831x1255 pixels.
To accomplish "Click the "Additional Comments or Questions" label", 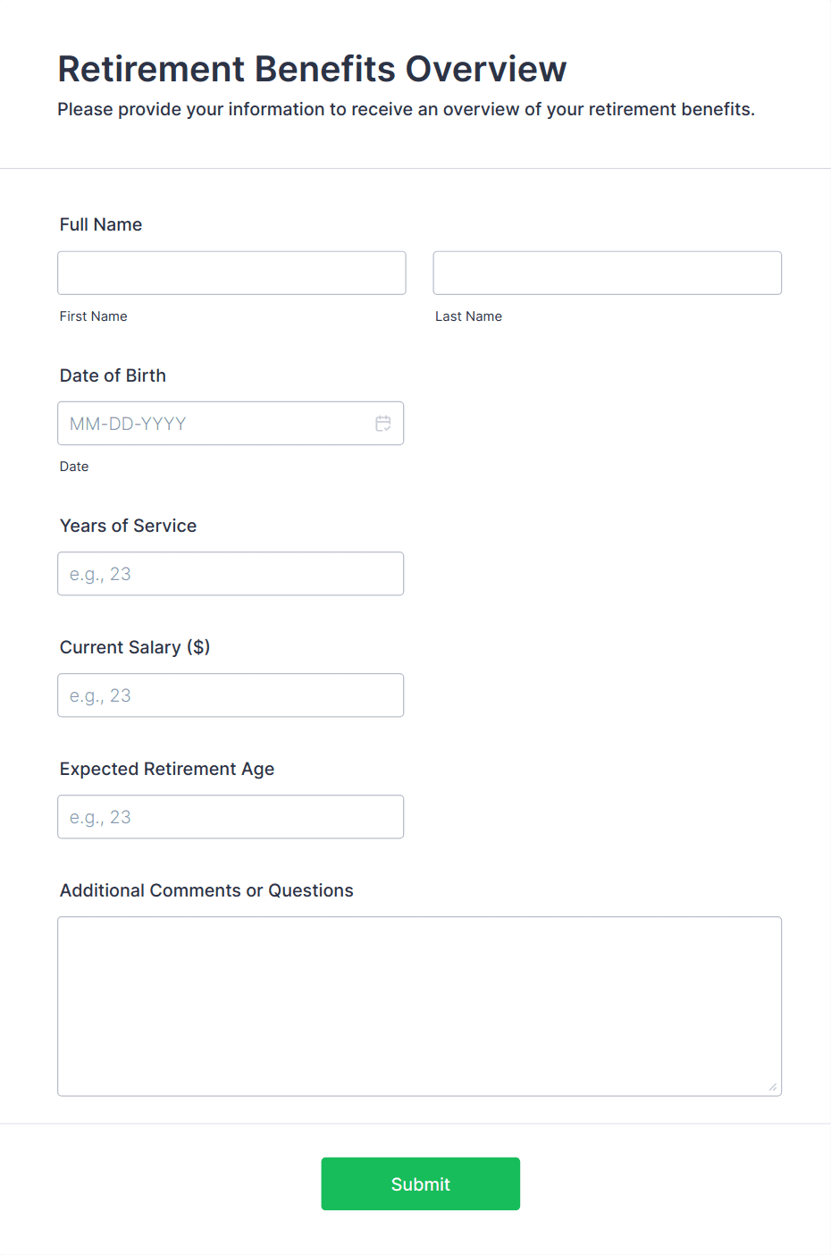I will click(206, 890).
